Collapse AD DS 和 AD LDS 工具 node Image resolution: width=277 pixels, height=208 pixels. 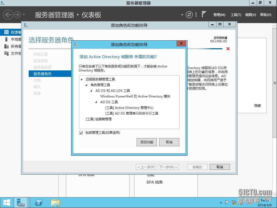(x=91, y=91)
